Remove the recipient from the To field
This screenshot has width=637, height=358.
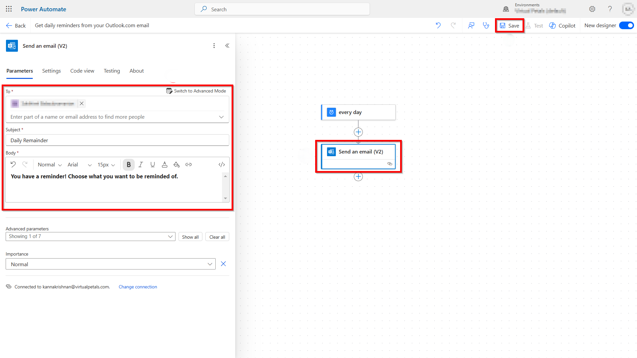pyautogui.click(x=82, y=103)
